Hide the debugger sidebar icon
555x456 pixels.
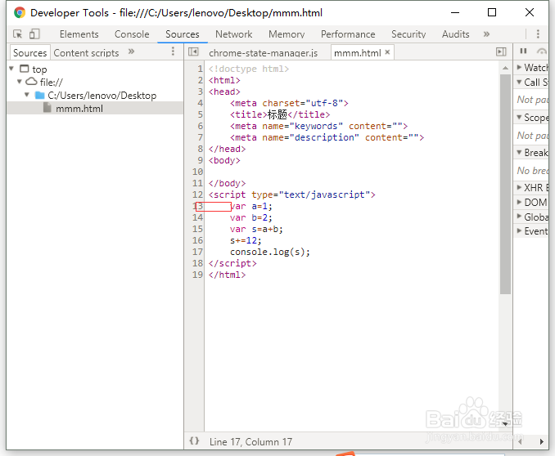pyautogui.click(x=501, y=52)
